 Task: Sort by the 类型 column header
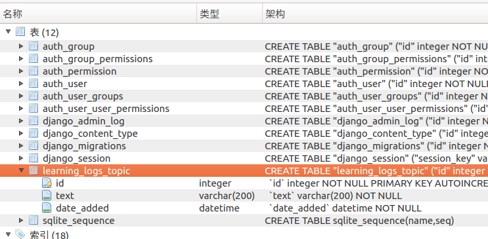230,14
